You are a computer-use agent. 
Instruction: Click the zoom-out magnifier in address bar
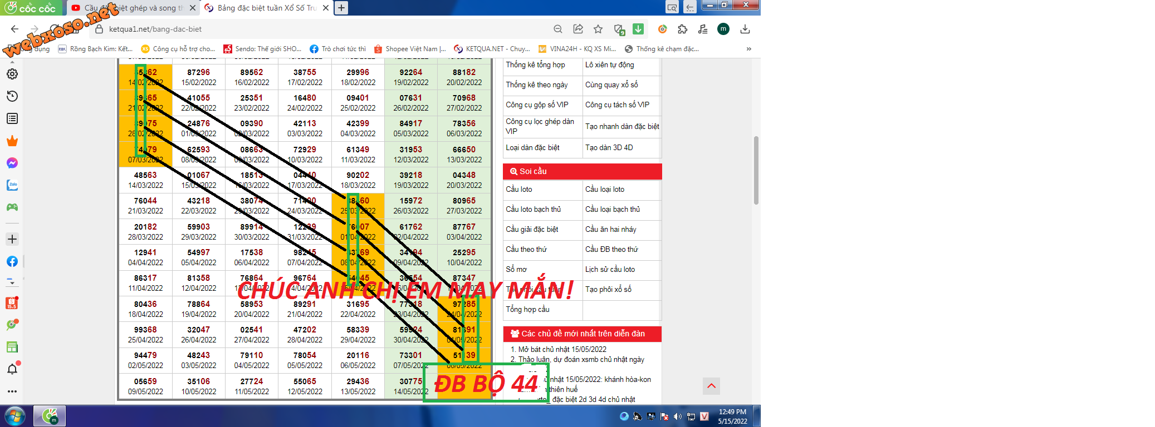[558, 29]
